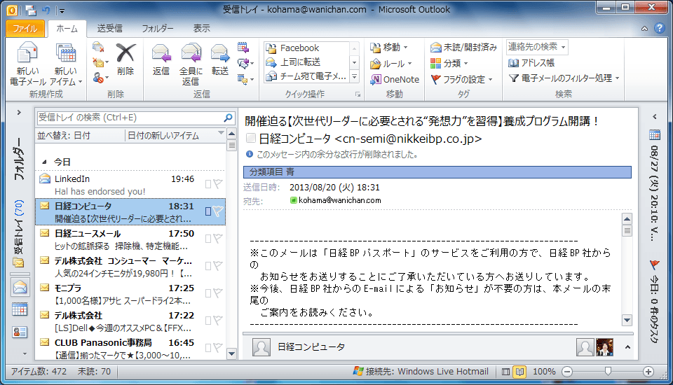Click the save icon in quick access toolbar
This screenshot has width=673, height=385.
pyautogui.click(x=31, y=10)
